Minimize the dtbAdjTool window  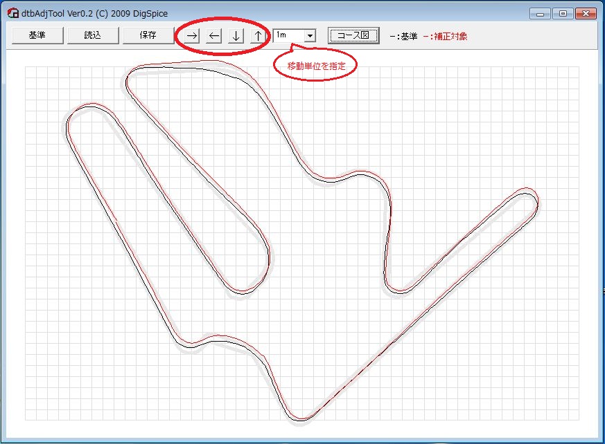pyautogui.click(x=540, y=13)
